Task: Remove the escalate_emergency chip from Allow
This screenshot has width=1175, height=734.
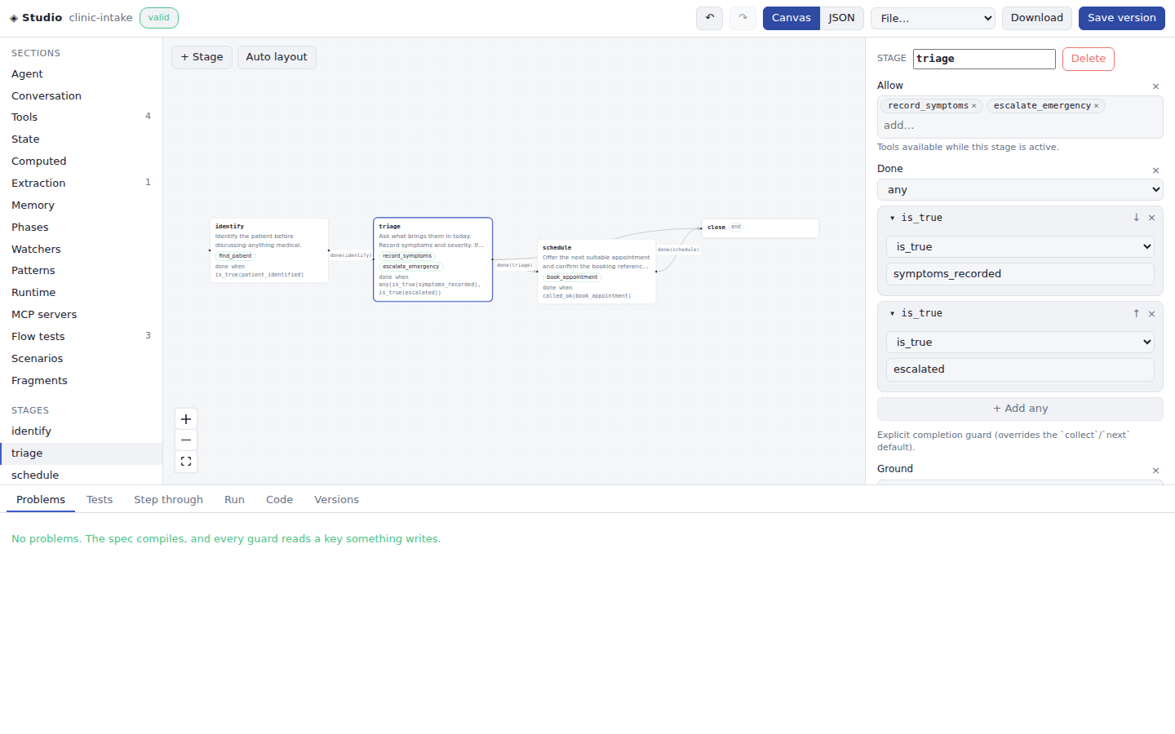Action: pos(1096,106)
